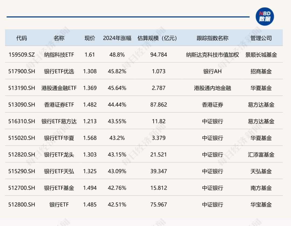Click the 现价 column header
The height and width of the screenshot is (226, 291).
pos(90,38)
